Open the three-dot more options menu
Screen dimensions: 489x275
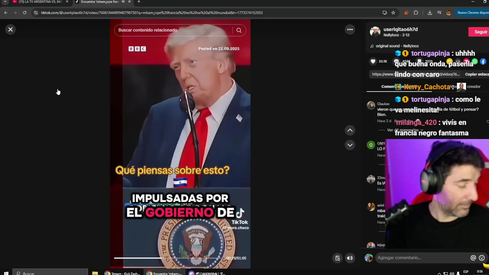coord(350,29)
